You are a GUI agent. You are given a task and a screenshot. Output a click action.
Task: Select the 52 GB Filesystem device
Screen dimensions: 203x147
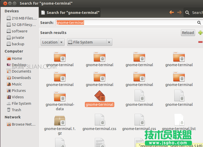pos(23,25)
